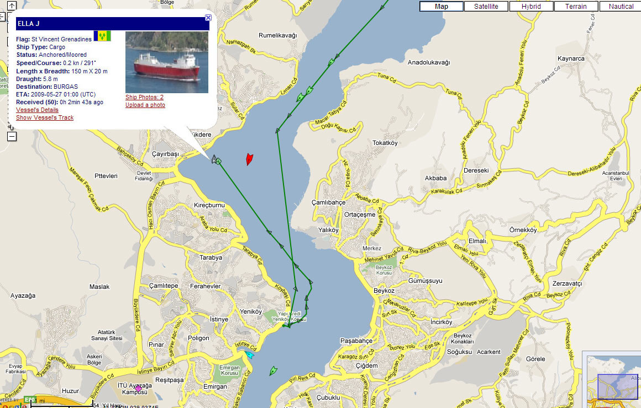This screenshot has height=408, width=641.
Task: Click the zoom out minus button
Action: (11, 136)
